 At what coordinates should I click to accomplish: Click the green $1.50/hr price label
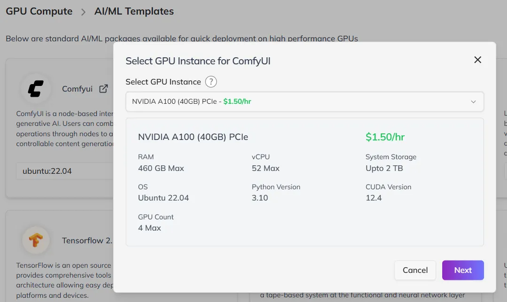385,137
